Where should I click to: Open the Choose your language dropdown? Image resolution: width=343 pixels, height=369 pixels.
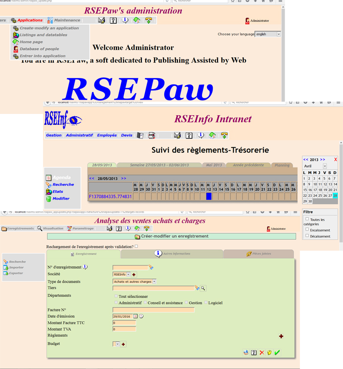tap(268, 34)
